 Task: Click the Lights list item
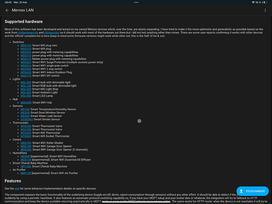(16, 79)
